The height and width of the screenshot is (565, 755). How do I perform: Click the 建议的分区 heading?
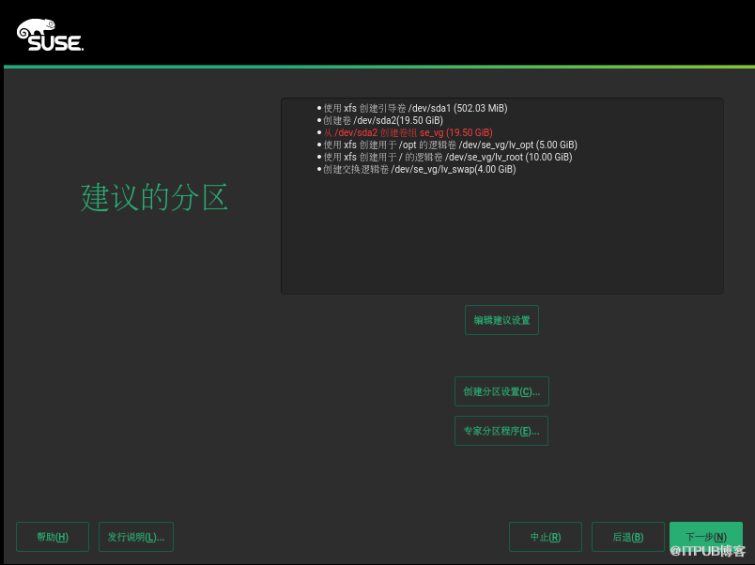tap(154, 197)
